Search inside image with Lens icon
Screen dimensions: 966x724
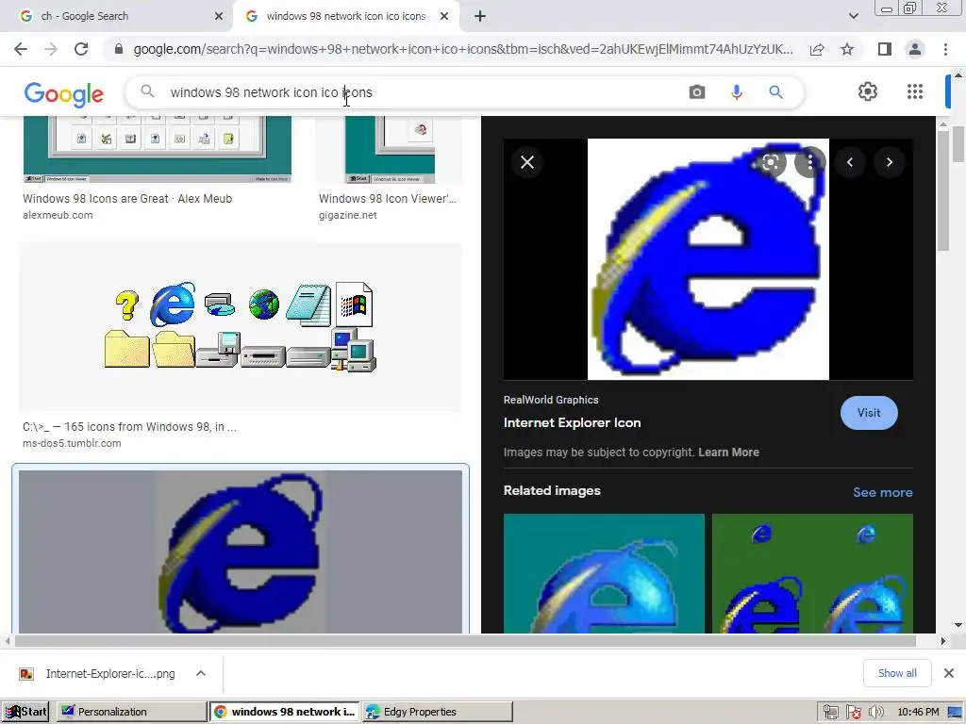click(x=770, y=162)
